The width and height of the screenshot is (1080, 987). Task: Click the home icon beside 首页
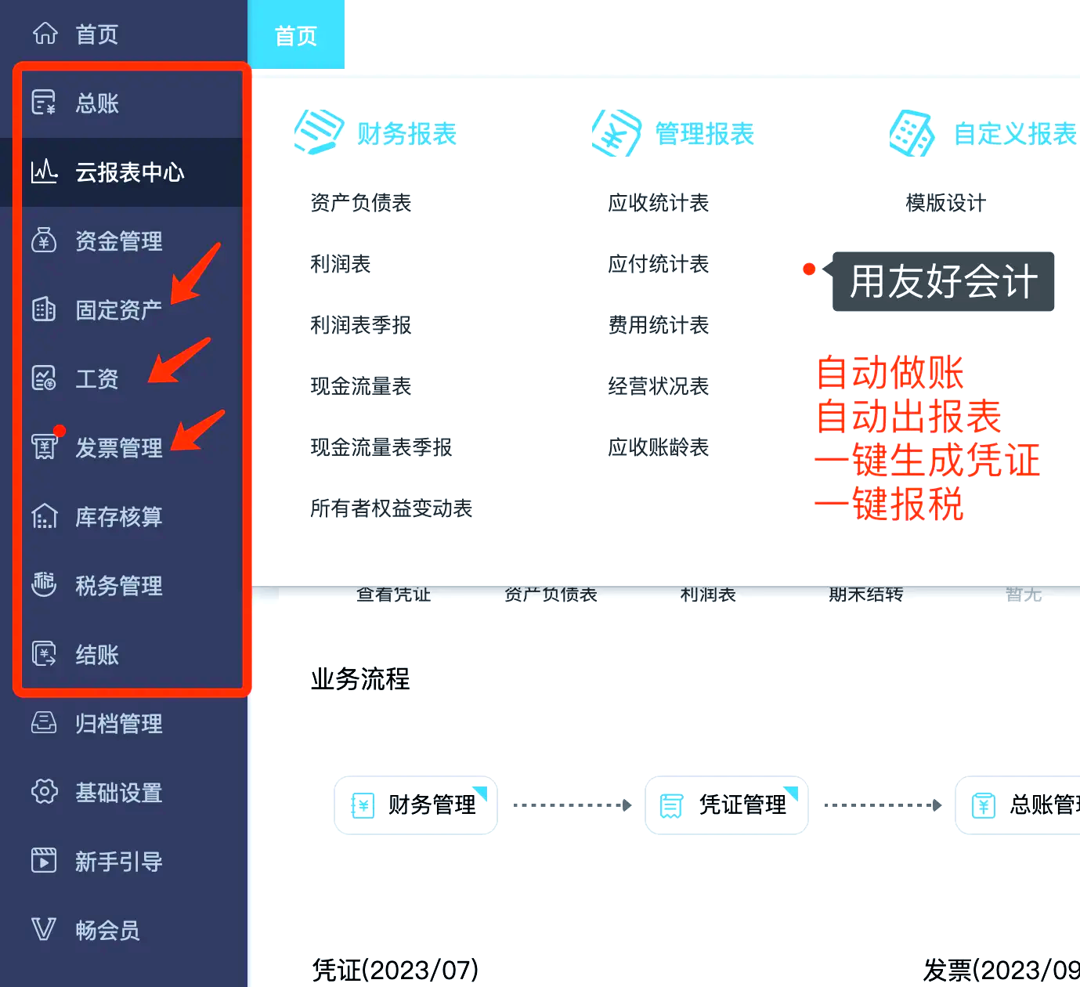click(x=45, y=33)
